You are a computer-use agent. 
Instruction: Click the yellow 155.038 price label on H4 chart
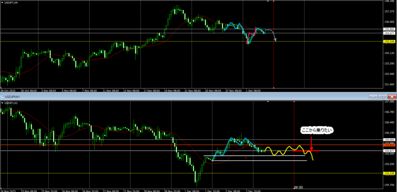pos(389,41)
